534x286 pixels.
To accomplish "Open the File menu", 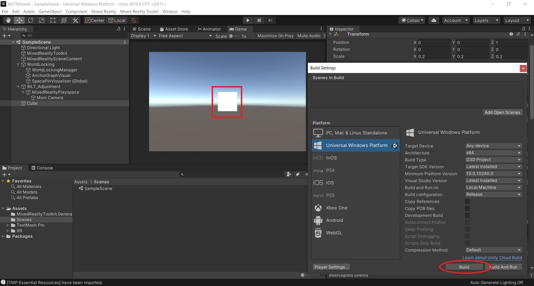I will pos(5,12).
